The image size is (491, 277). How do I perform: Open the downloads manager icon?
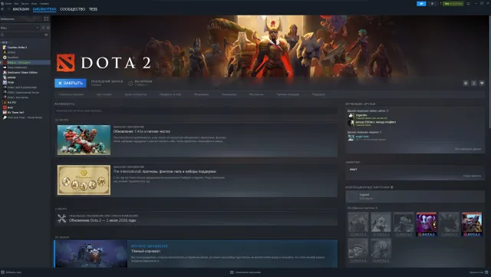click(232, 272)
